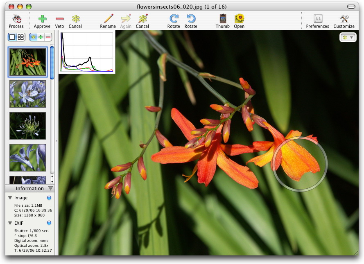Click the Process toolbar icon
The height and width of the screenshot is (264, 364).
pyautogui.click(x=16, y=19)
